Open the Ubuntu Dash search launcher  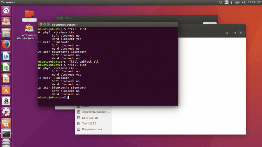click(6, 10)
